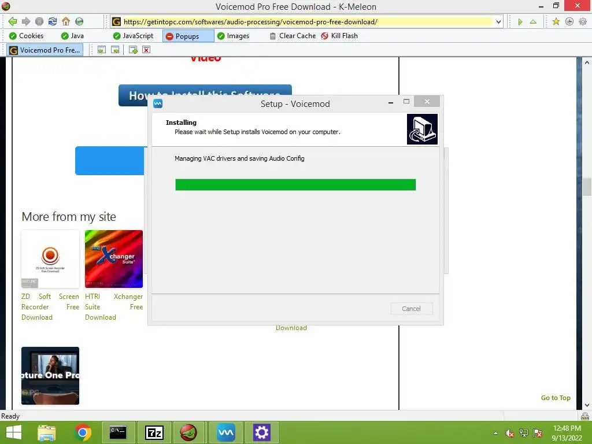Click the Clear Cache trash icon
Viewport: 592px width, 444px height.
pyautogui.click(x=273, y=36)
